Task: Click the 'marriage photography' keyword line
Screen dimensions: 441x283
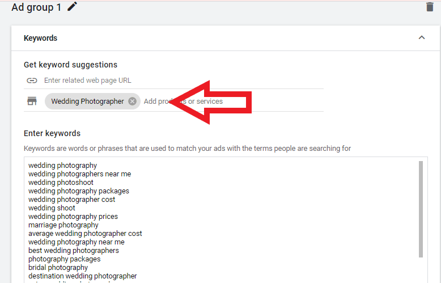Action: click(x=63, y=225)
